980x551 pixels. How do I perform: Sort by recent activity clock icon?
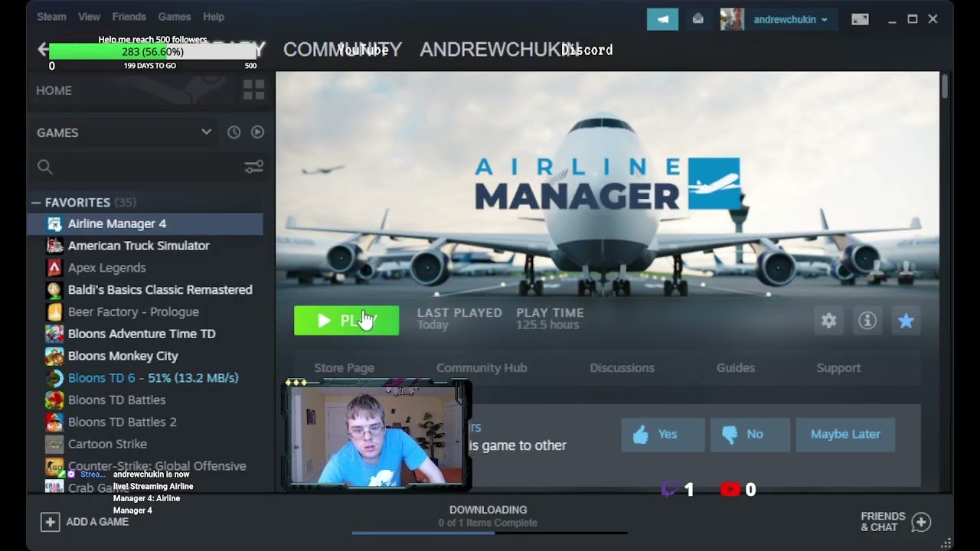[234, 132]
